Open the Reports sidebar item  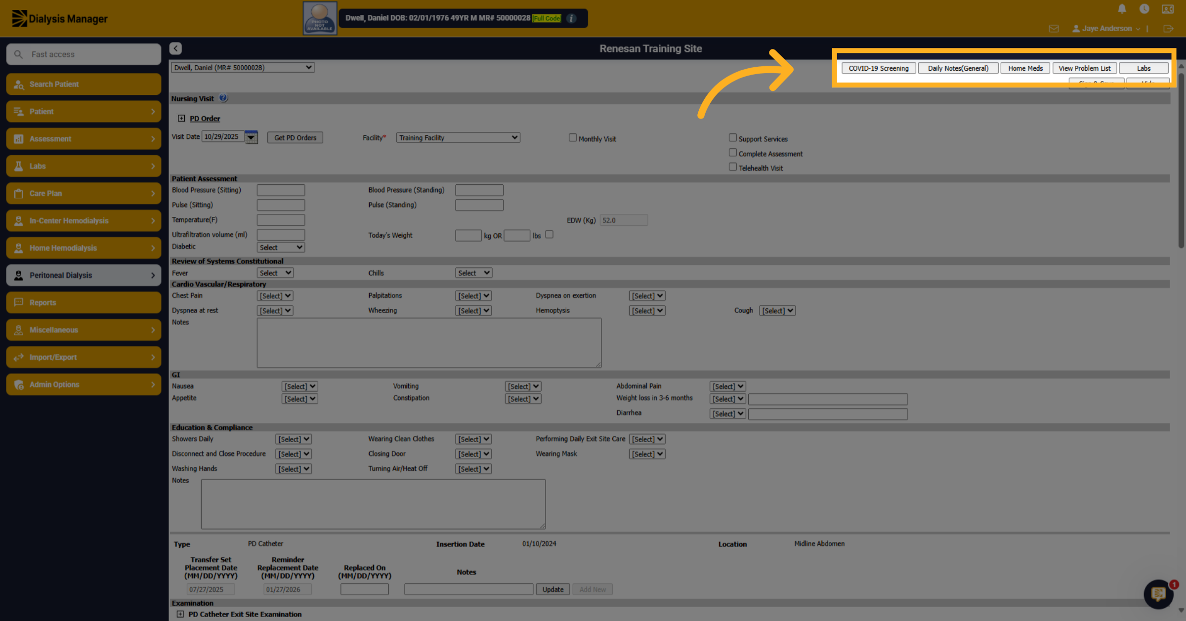84,302
